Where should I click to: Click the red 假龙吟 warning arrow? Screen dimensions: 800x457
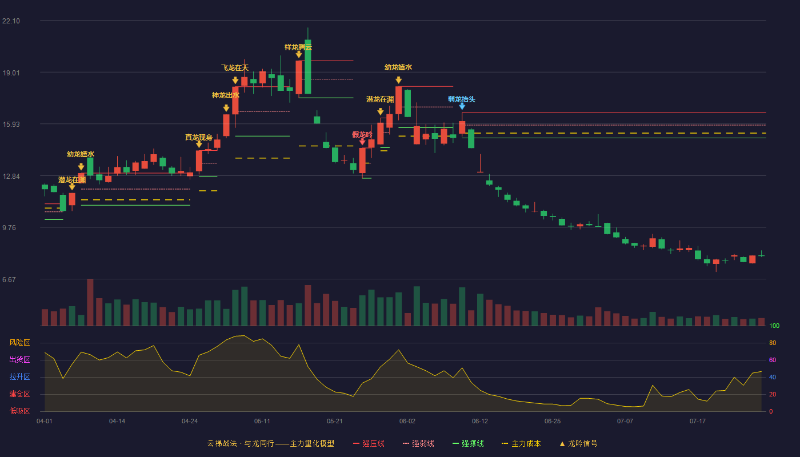362,142
